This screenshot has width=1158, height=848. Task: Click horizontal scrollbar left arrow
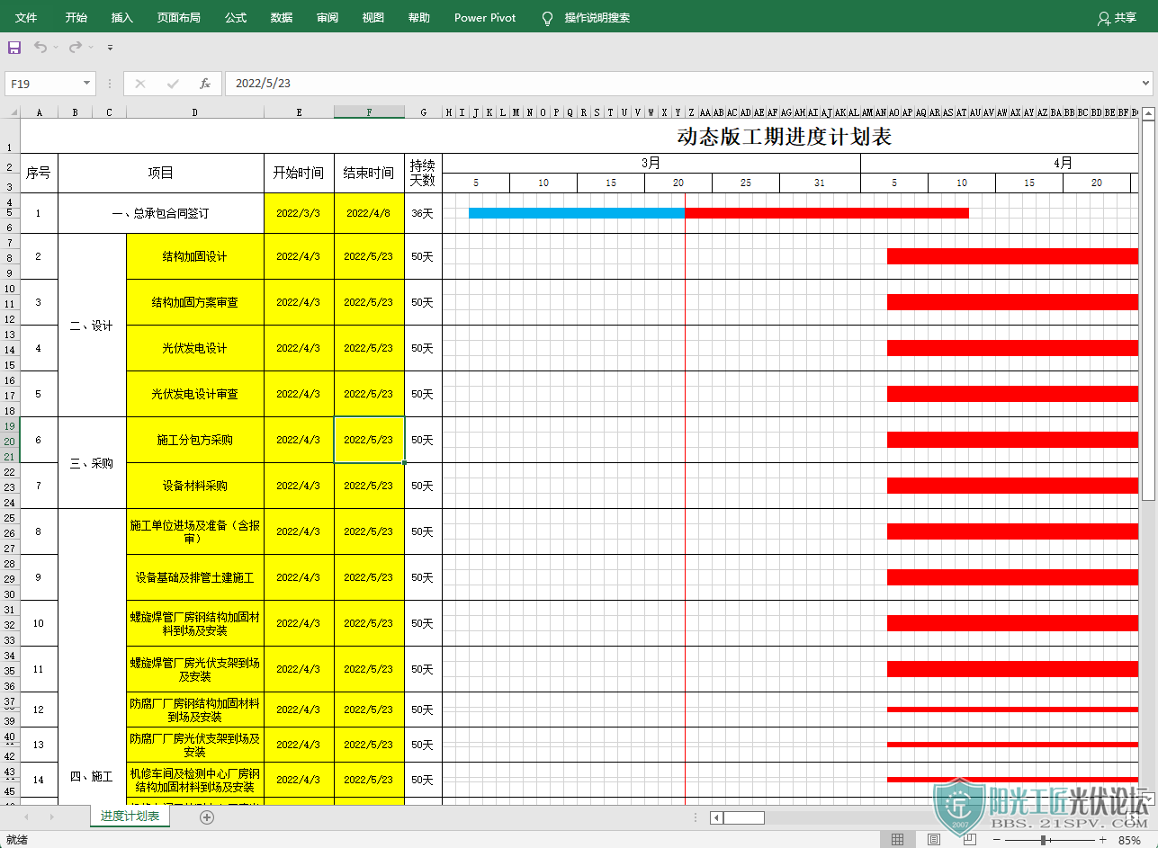716,817
